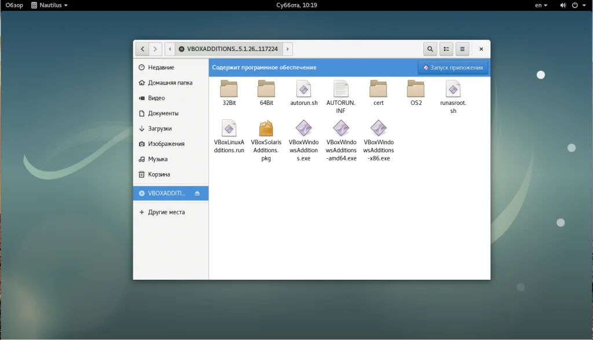Toggle list or grid view mode
Image resolution: width=593 pixels, height=340 pixels.
tap(446, 49)
